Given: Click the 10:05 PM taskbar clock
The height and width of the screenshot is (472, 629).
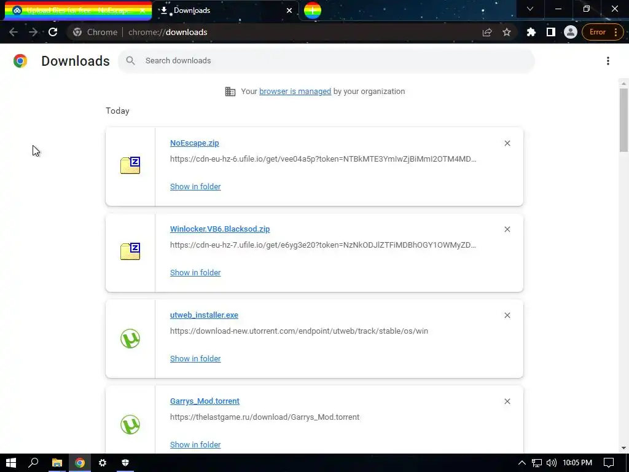Looking at the screenshot, I should point(577,463).
